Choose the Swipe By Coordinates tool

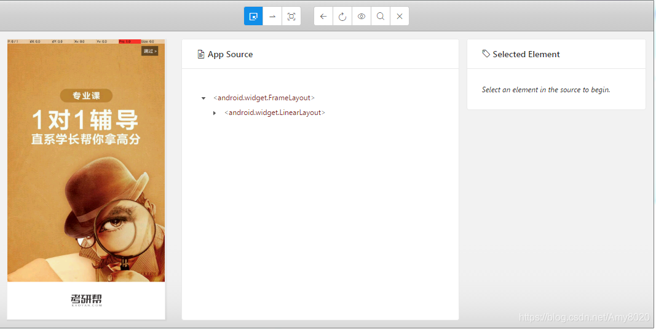pyautogui.click(x=272, y=17)
